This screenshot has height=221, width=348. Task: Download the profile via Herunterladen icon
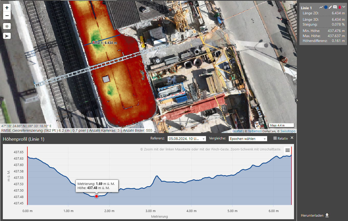pyautogui.click(x=327, y=215)
